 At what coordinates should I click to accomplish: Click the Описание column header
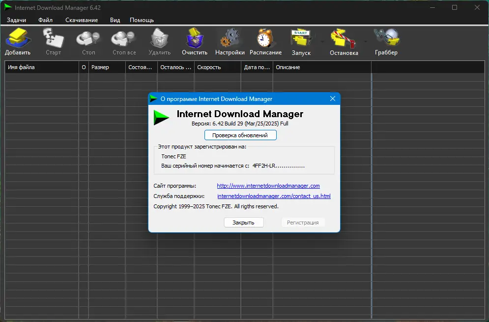[x=322, y=67]
